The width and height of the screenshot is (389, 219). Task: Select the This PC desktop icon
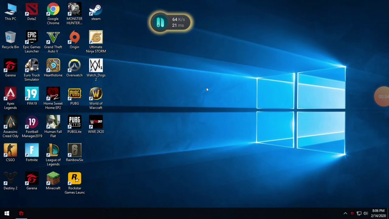pyautogui.click(x=10, y=12)
